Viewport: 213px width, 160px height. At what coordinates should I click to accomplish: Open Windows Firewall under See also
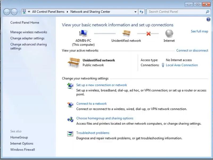[x=23, y=150]
